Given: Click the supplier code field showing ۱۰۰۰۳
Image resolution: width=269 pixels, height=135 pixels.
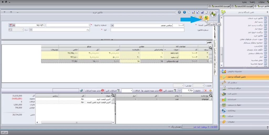Looking at the screenshot, I should pyautogui.click(x=178, y=25).
